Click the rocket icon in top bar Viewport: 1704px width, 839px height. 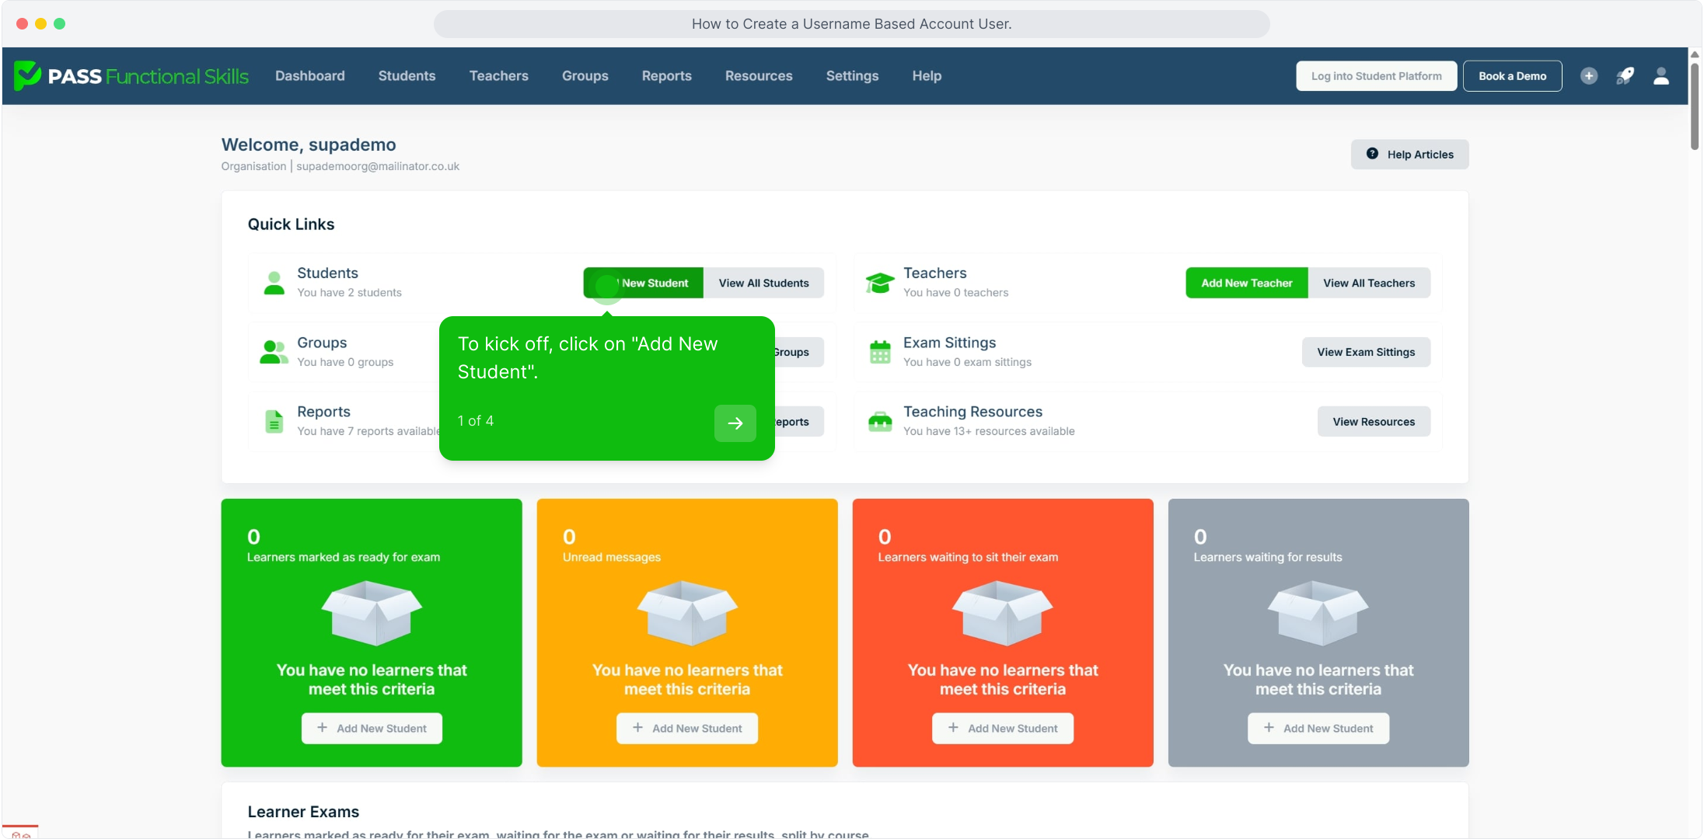click(1625, 76)
